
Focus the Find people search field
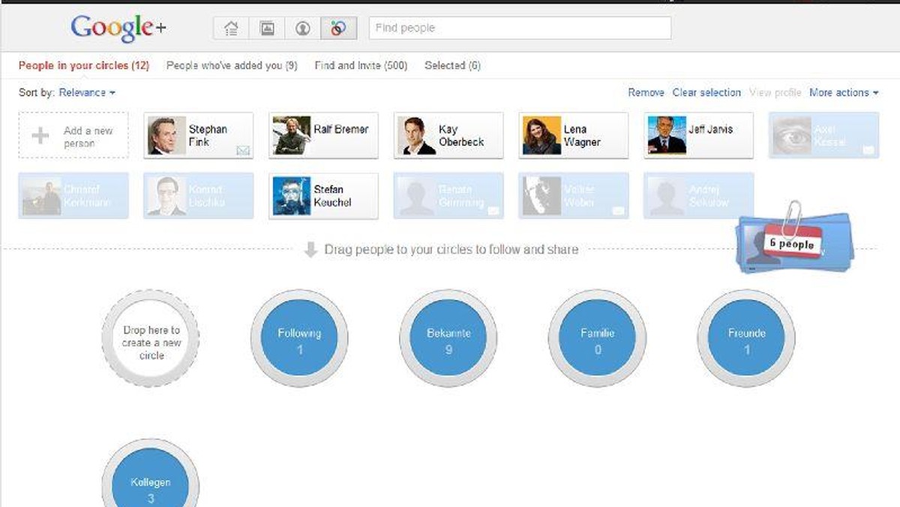(x=520, y=28)
